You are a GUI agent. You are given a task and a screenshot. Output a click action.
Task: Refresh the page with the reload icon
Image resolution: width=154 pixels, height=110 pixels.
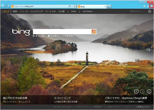coord(75,6)
